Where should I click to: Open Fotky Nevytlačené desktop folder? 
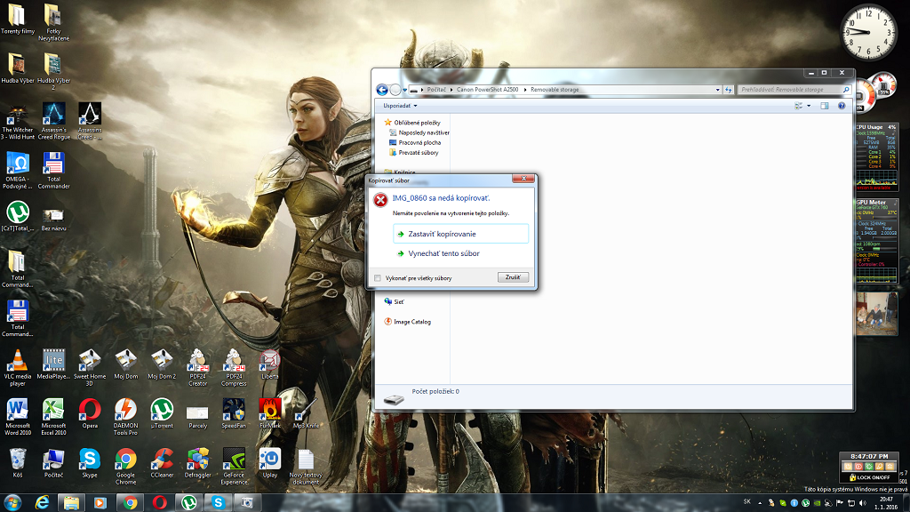click(x=53, y=22)
